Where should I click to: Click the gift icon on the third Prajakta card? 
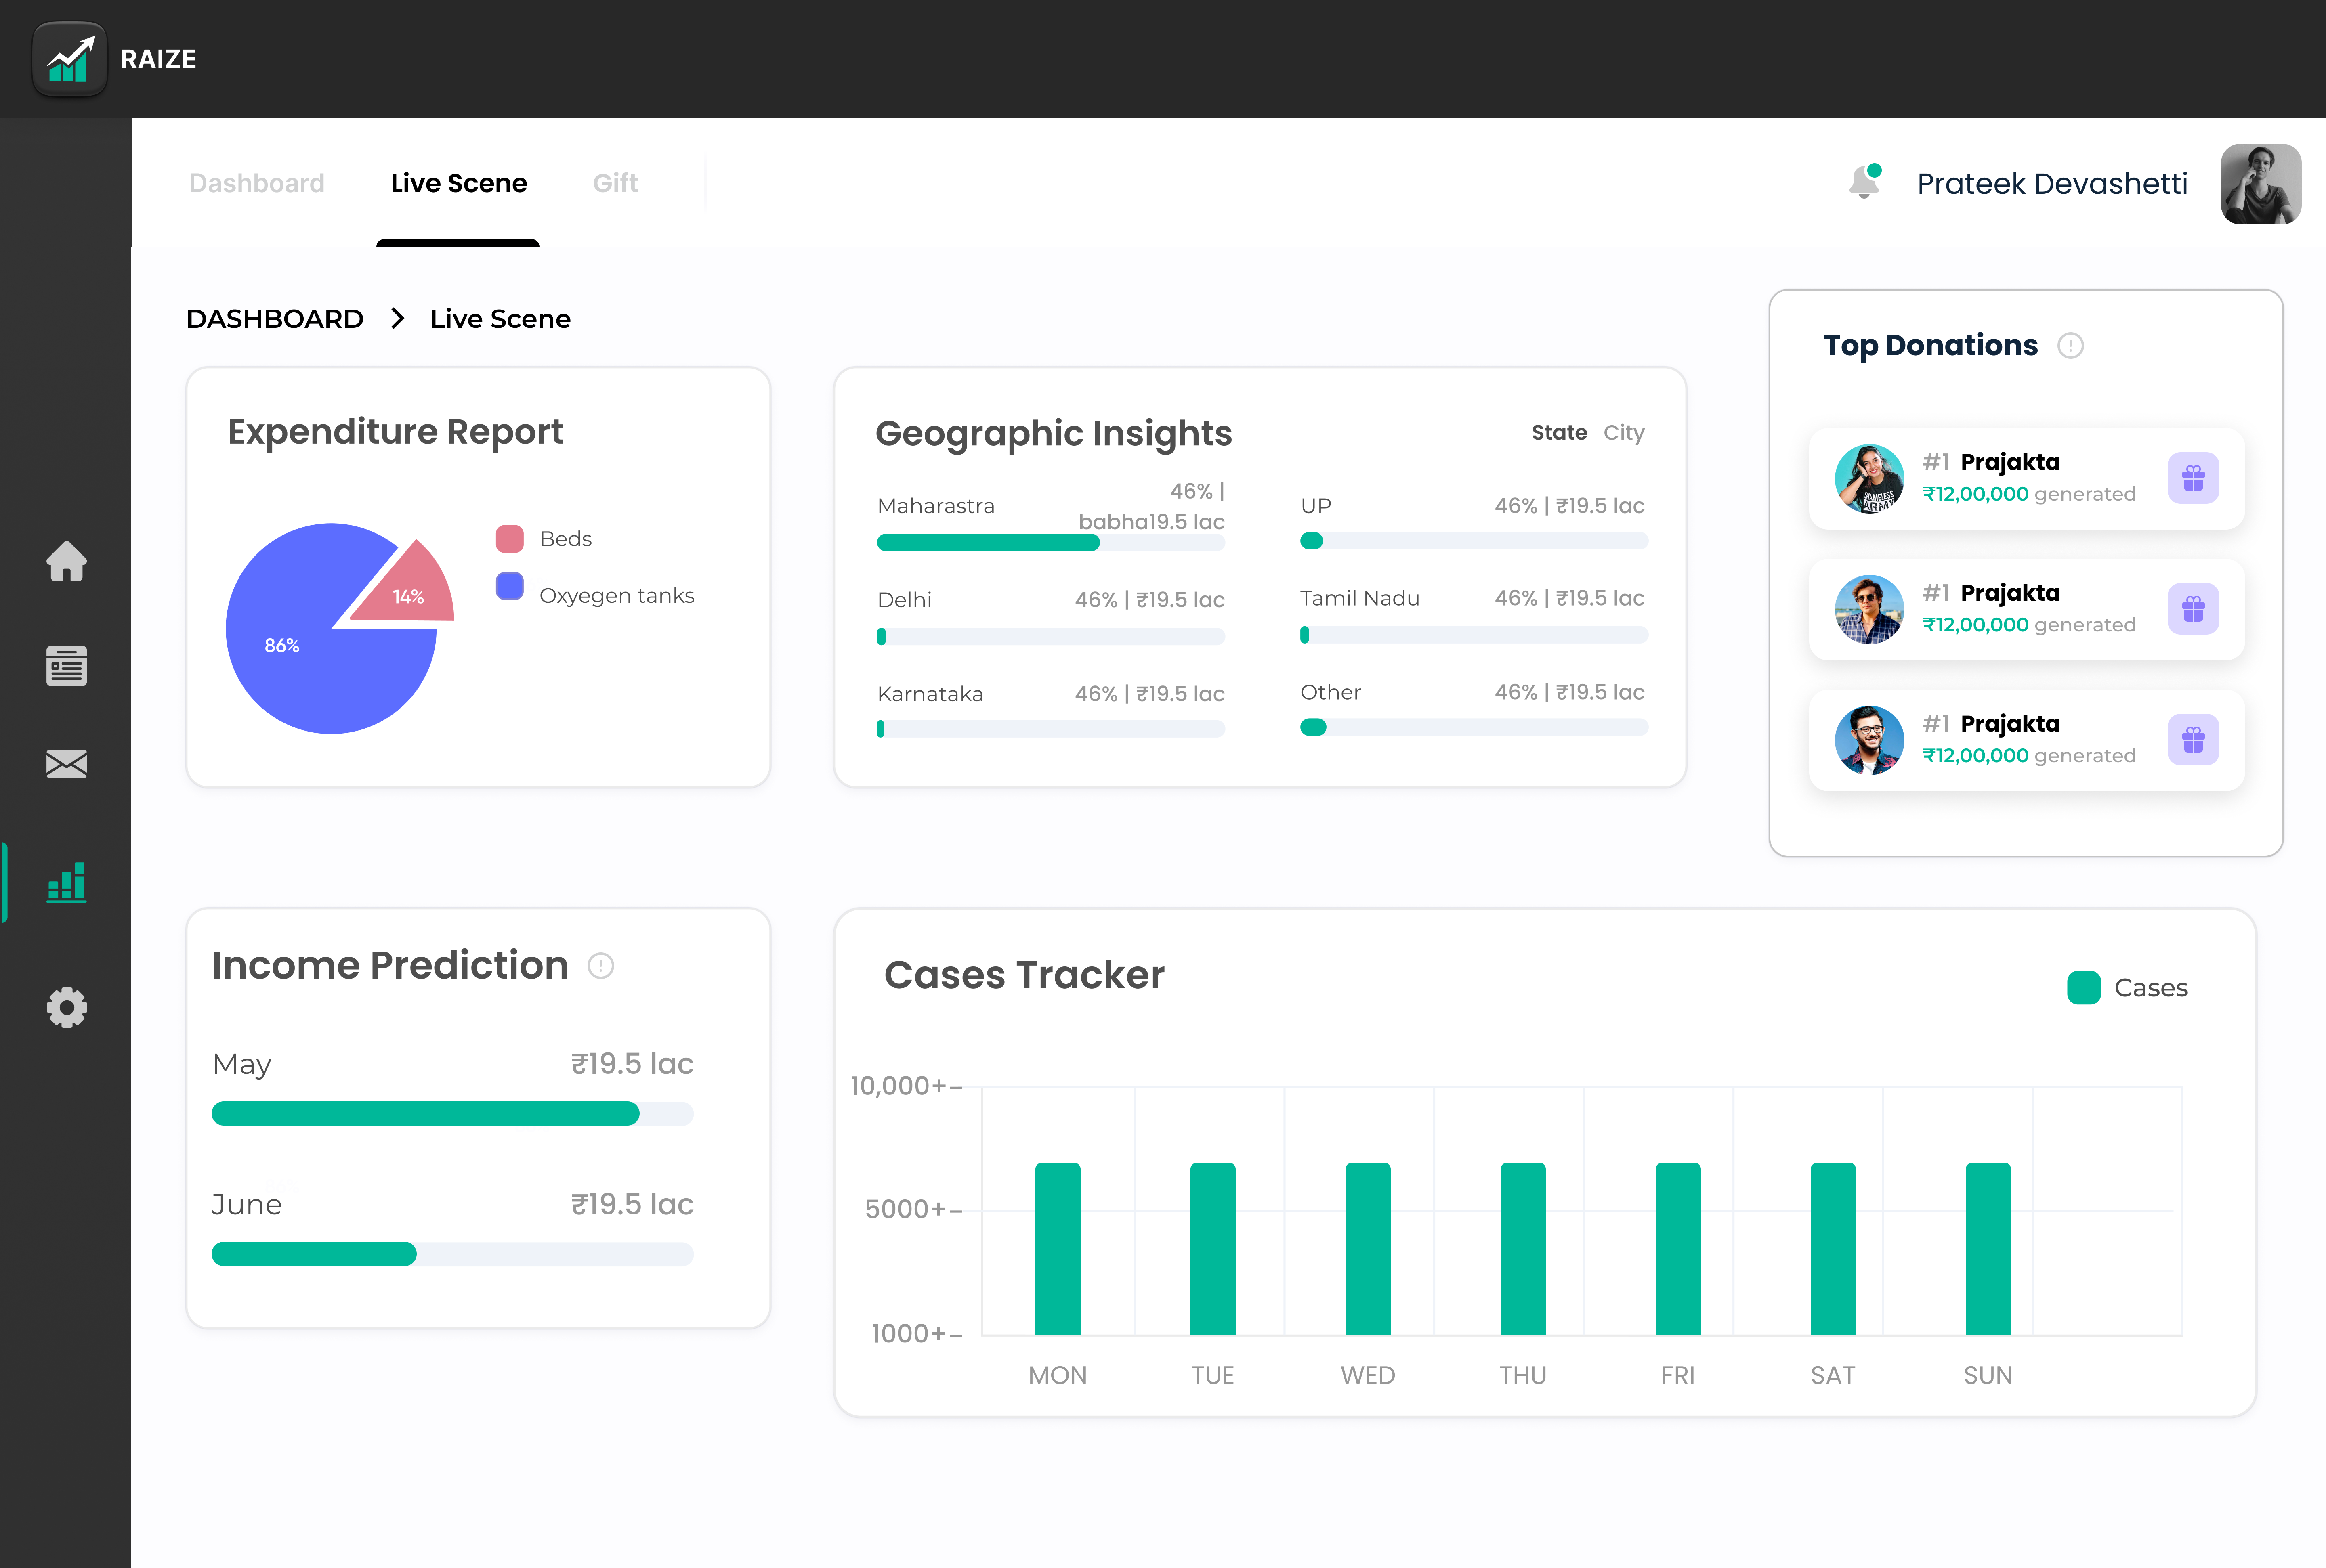click(x=2193, y=740)
